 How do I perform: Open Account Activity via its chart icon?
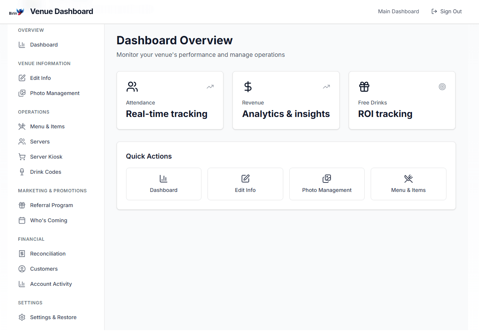coord(22,284)
